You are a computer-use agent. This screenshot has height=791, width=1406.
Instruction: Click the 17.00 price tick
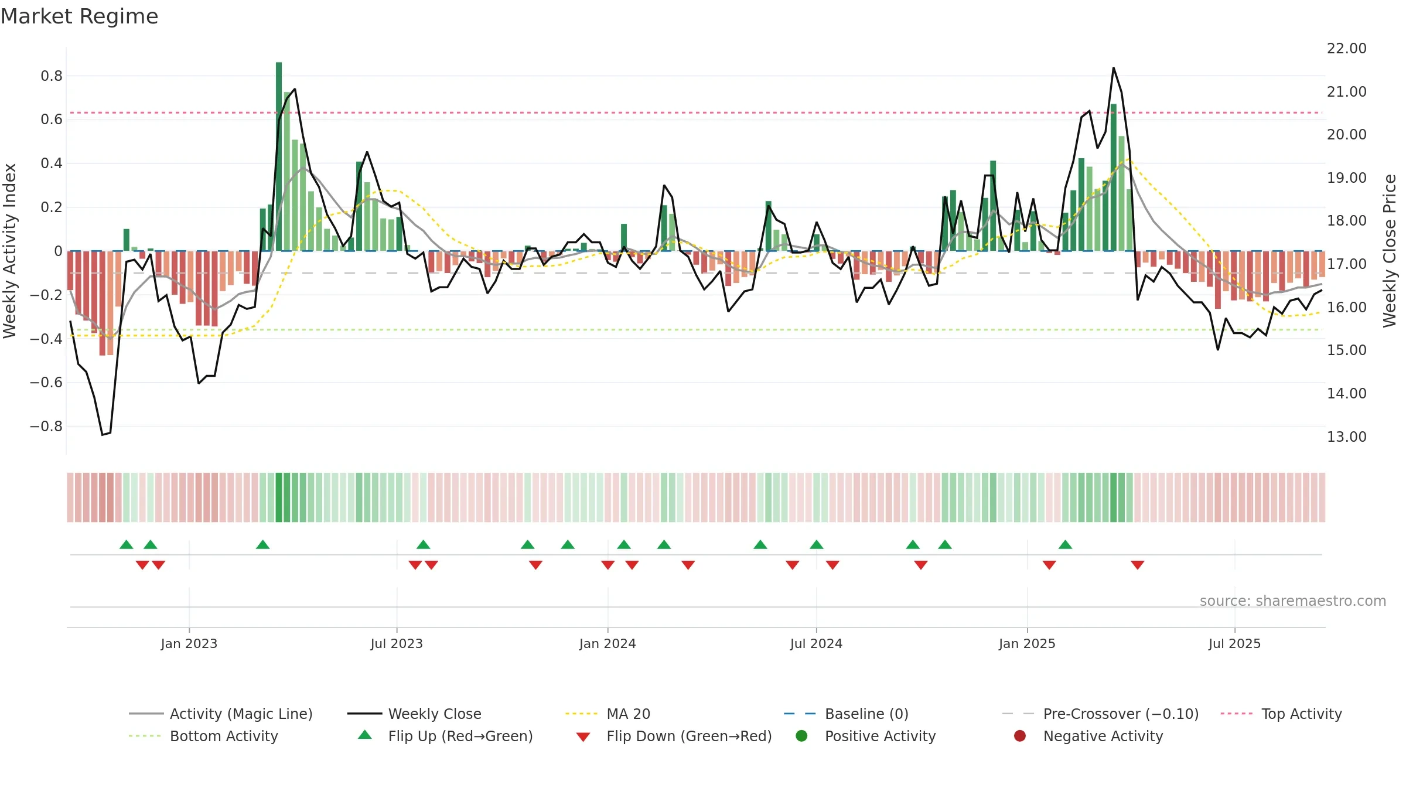1347,264
